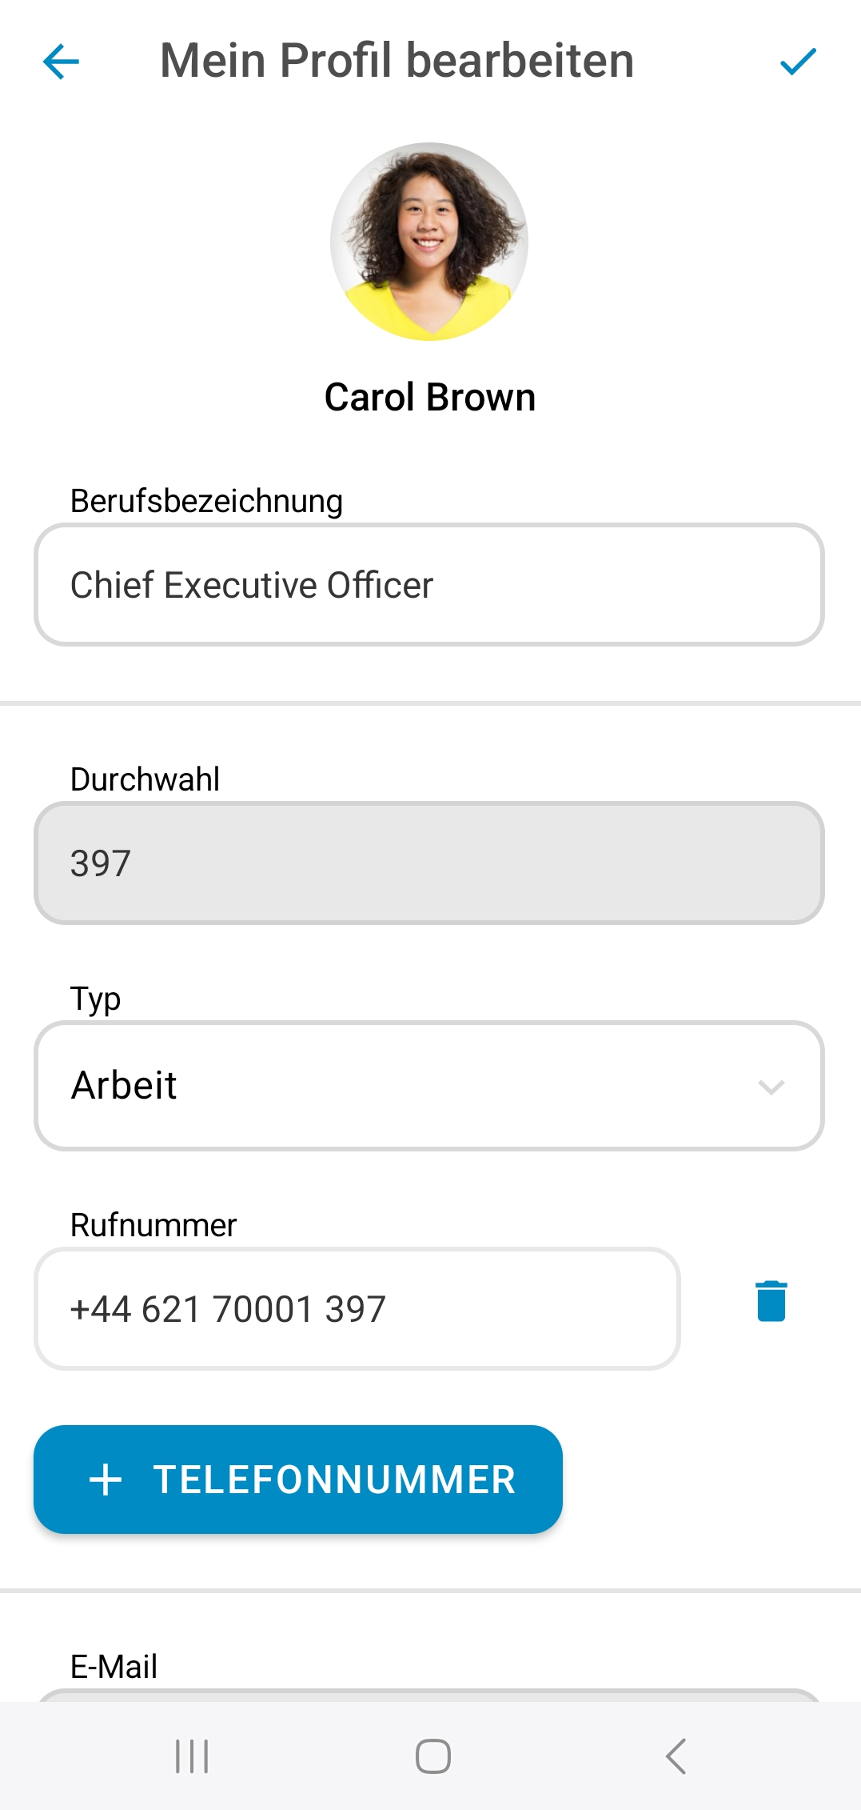Open the Typ dropdown showing Arbeit
The image size is (861, 1810).
(x=429, y=1086)
